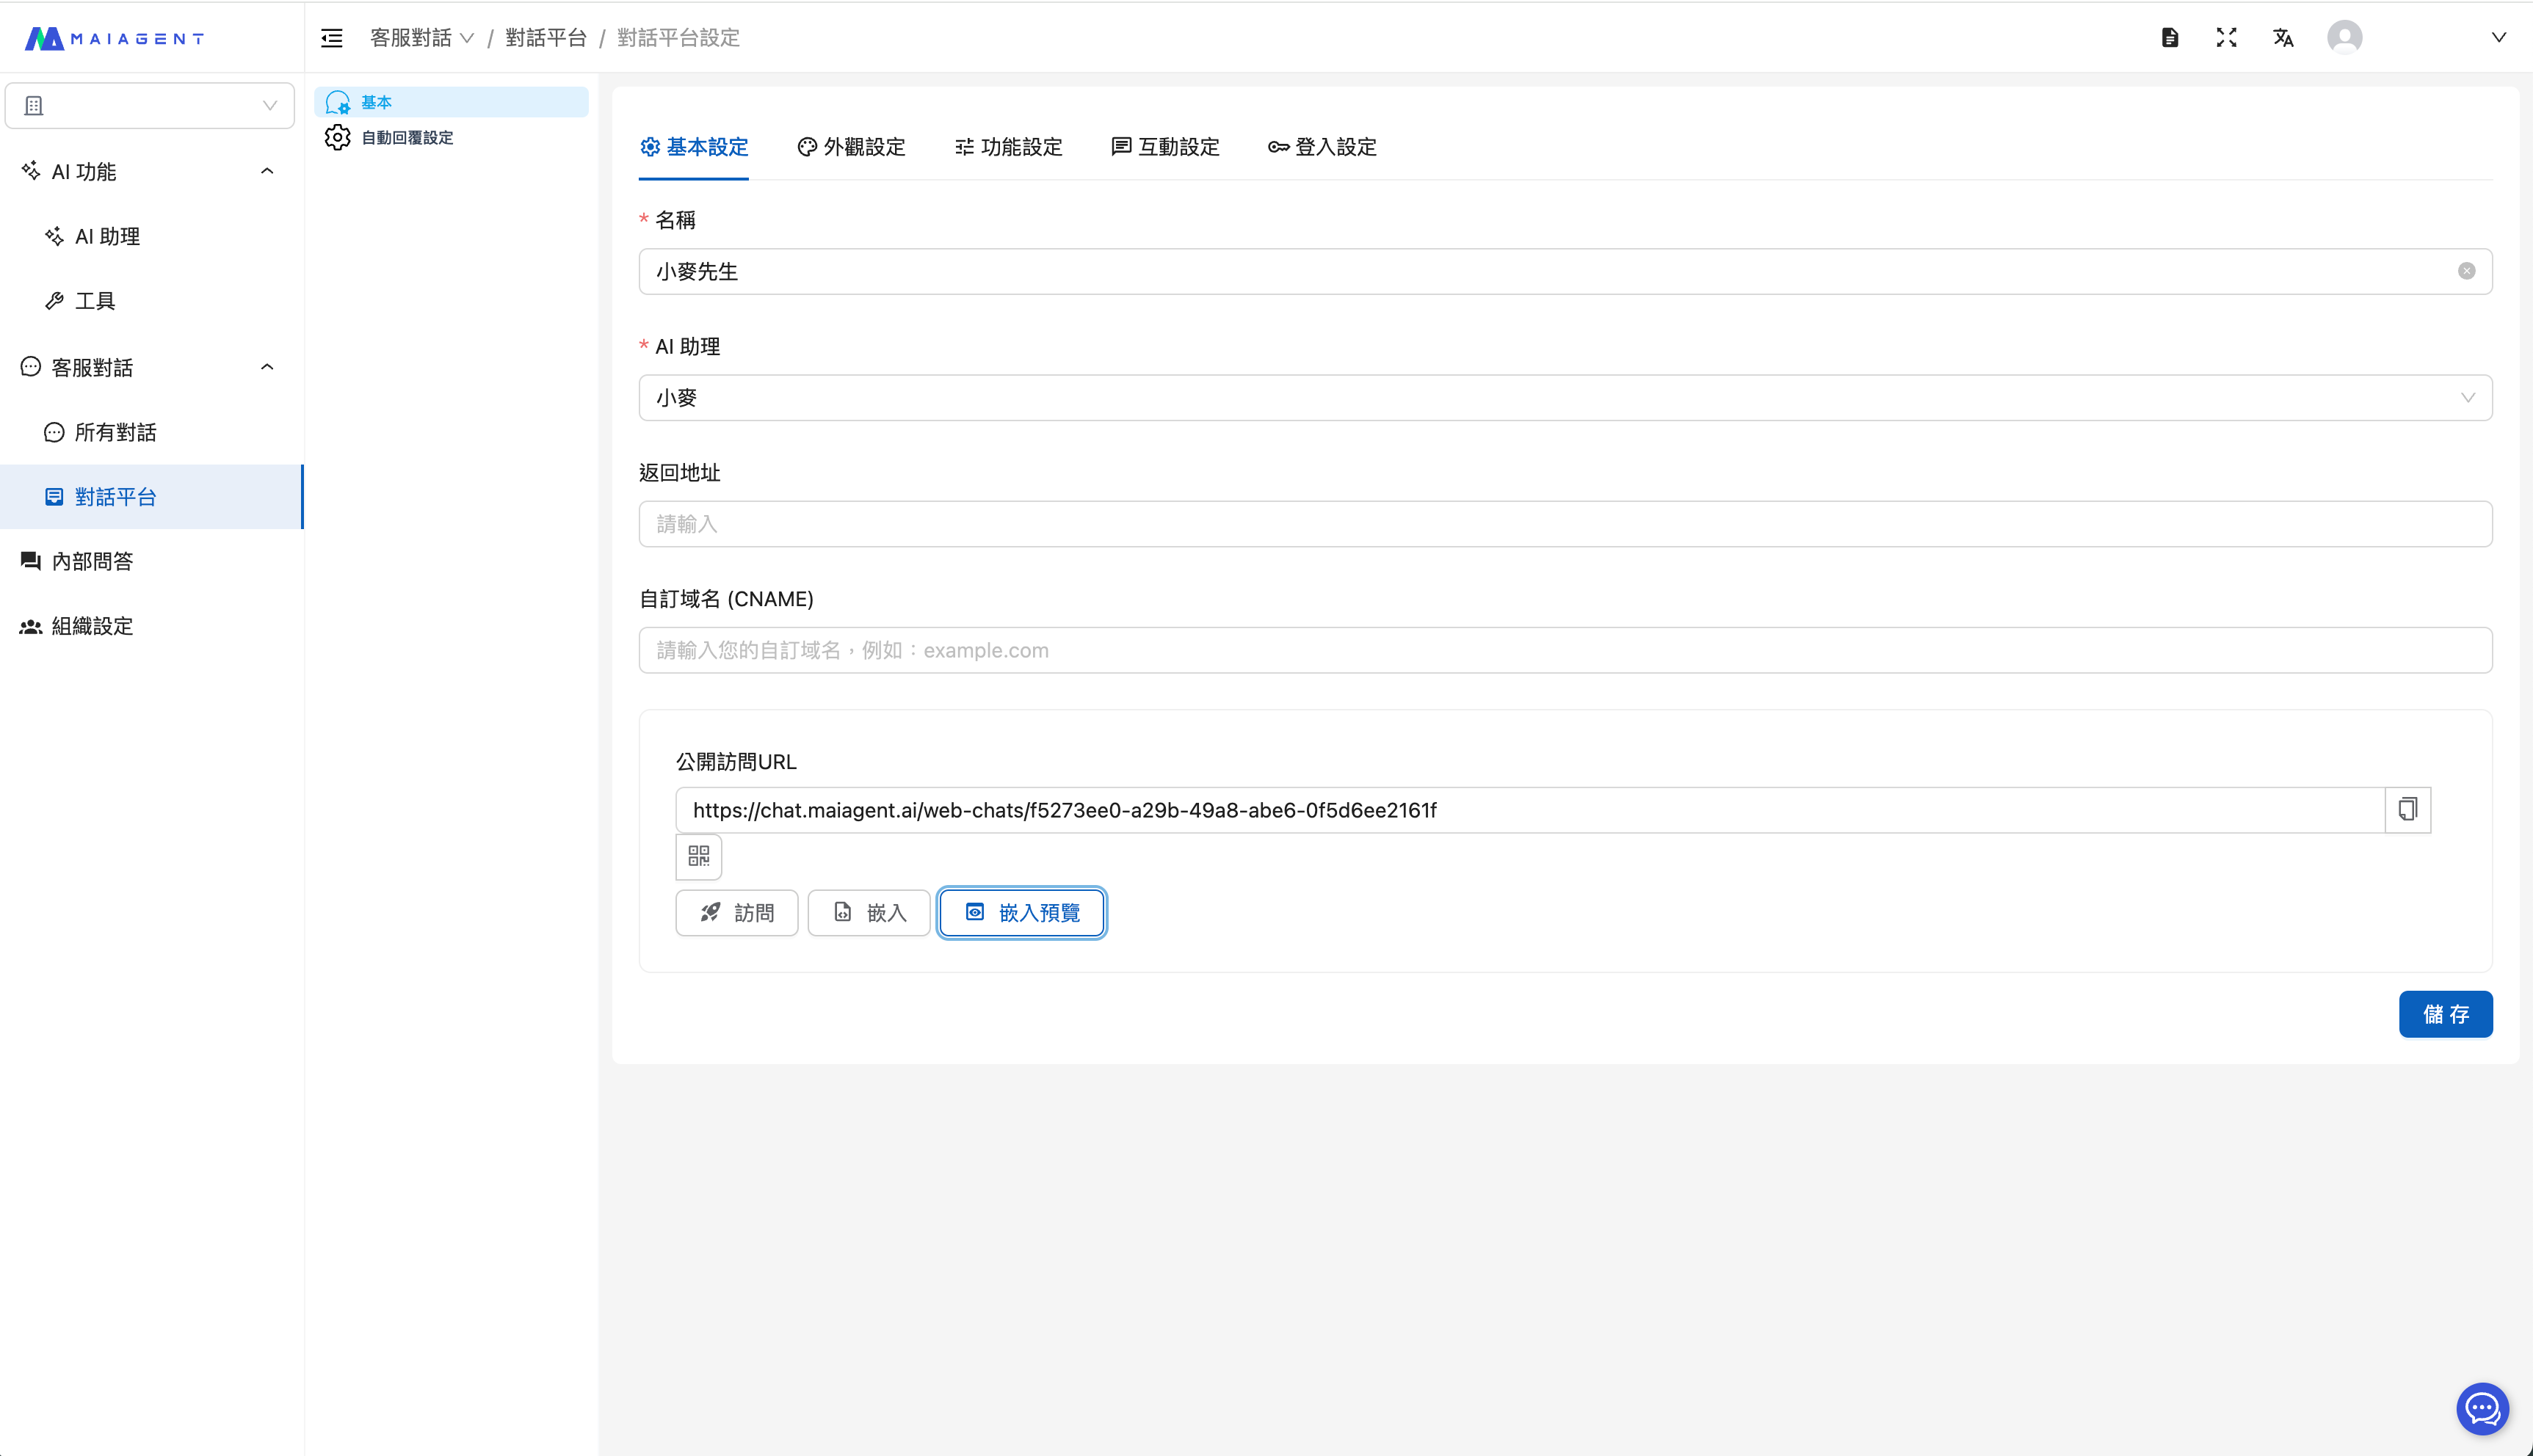Clear the 名稱 input field

coord(2466,271)
